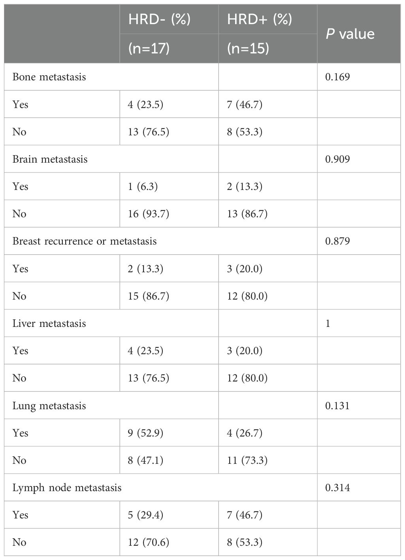Click the Liver metastasis row label

[x=49, y=323]
